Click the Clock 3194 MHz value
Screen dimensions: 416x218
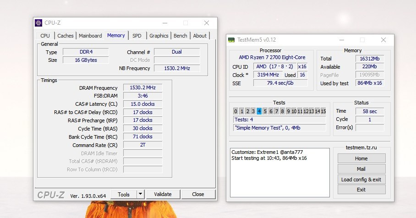point(268,75)
